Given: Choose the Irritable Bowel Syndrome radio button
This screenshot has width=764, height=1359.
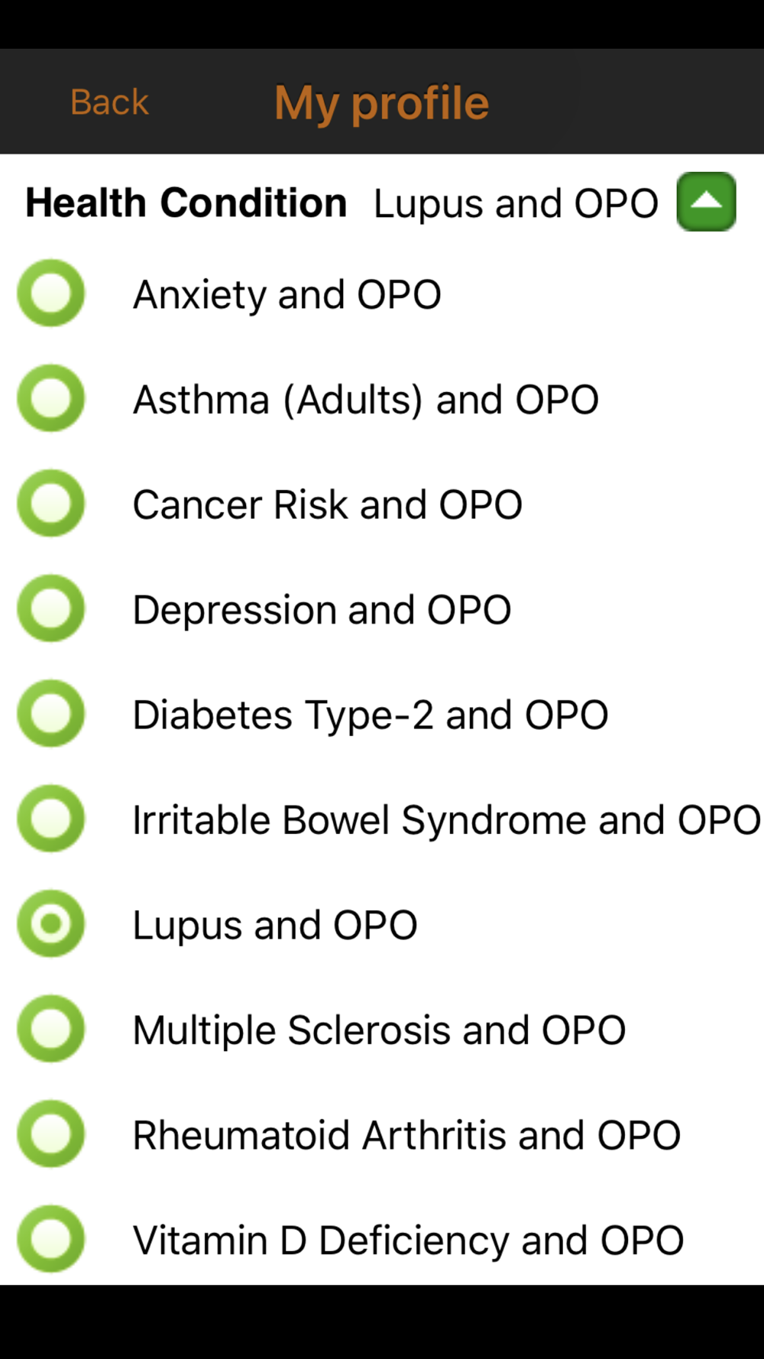Looking at the screenshot, I should [x=51, y=819].
